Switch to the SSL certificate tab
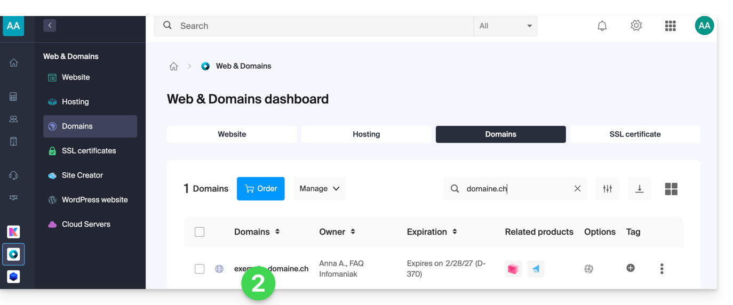The image size is (733, 305). pos(635,134)
